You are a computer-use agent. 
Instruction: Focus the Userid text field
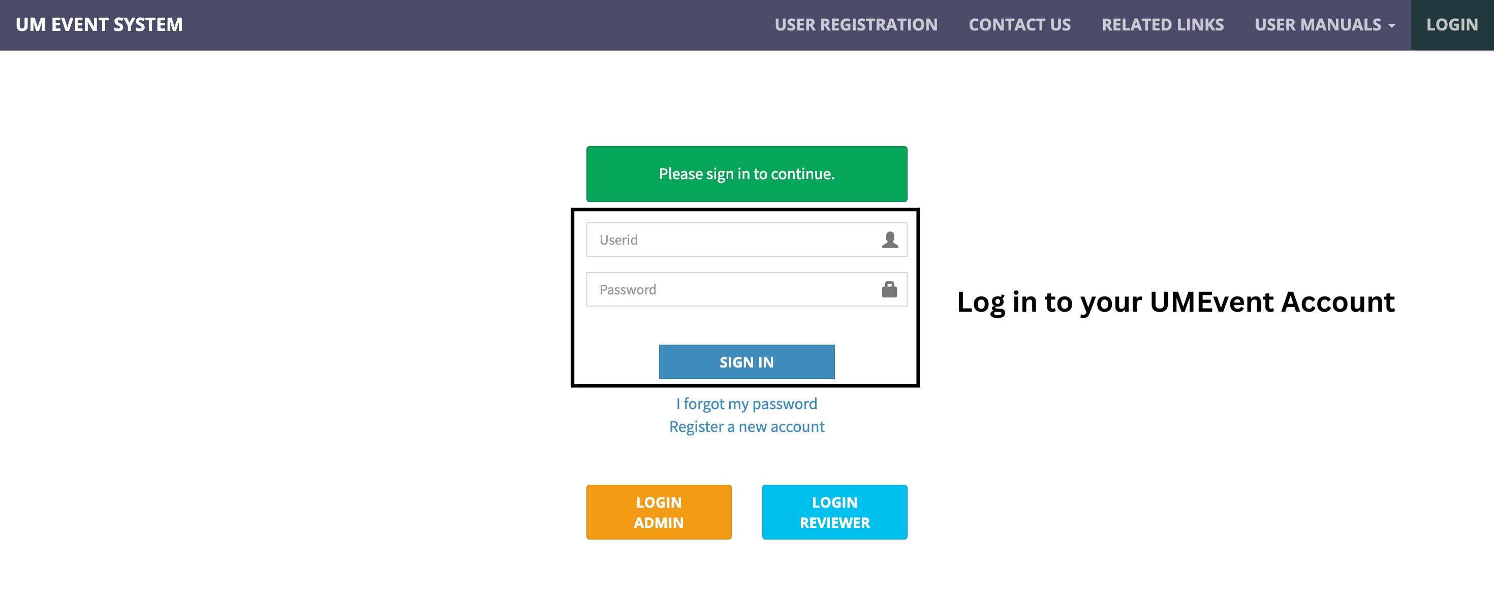point(731,240)
